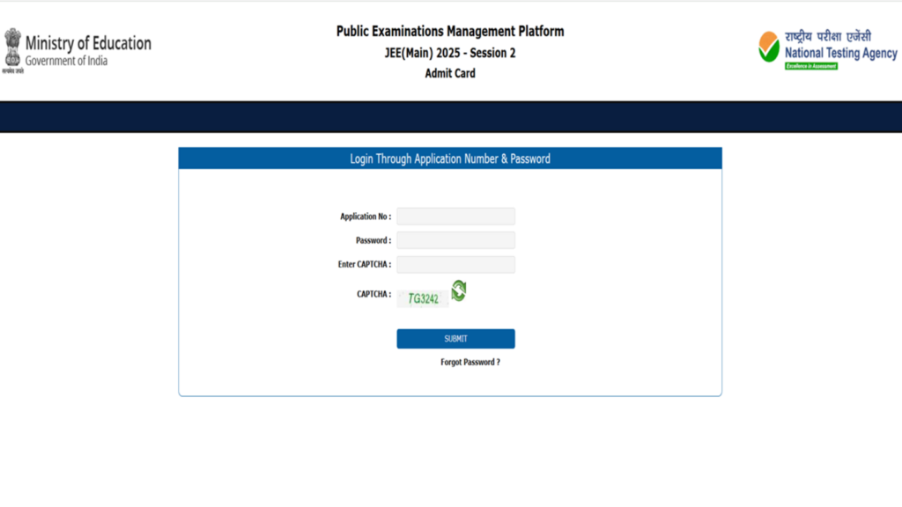Refresh the CAPTCHA with the green arrows icon
The height and width of the screenshot is (507, 902).
click(458, 290)
